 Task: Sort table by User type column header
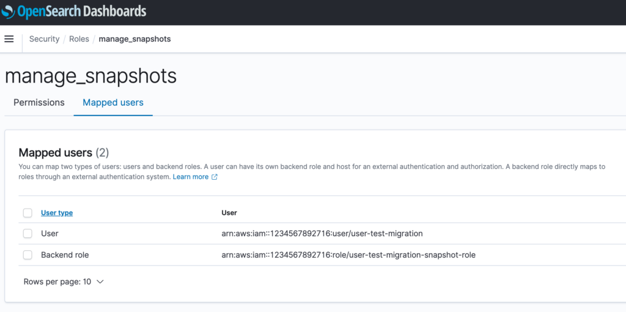click(x=57, y=213)
